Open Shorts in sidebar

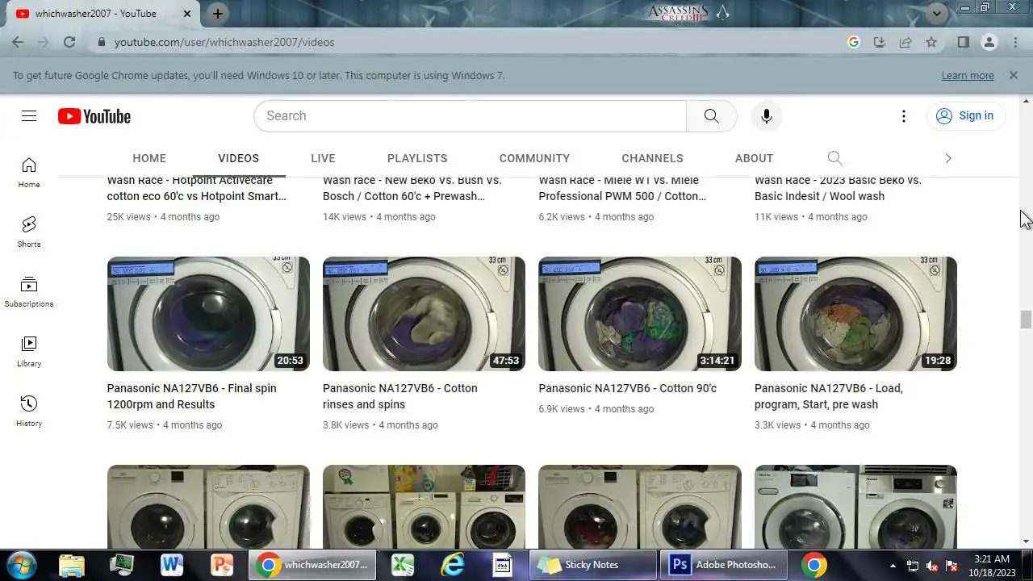29,232
